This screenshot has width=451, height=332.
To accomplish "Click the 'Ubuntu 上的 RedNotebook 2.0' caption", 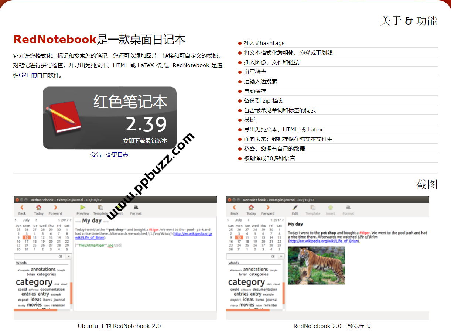I will (119, 326).
